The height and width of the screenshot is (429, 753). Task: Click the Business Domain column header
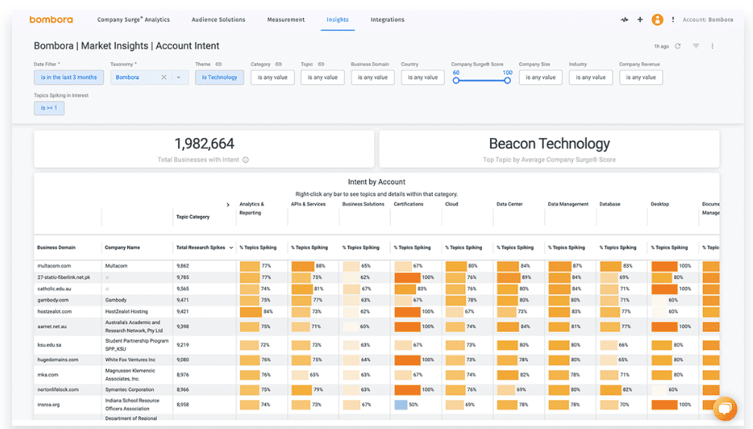tap(56, 248)
